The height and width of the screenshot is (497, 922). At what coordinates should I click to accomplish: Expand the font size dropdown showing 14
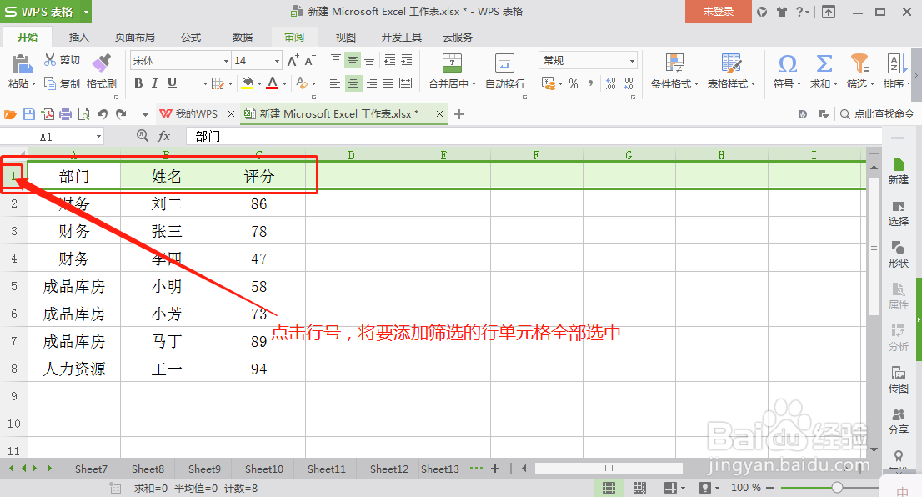click(x=275, y=59)
